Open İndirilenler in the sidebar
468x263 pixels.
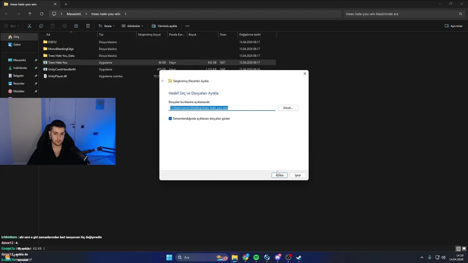coord(19,68)
